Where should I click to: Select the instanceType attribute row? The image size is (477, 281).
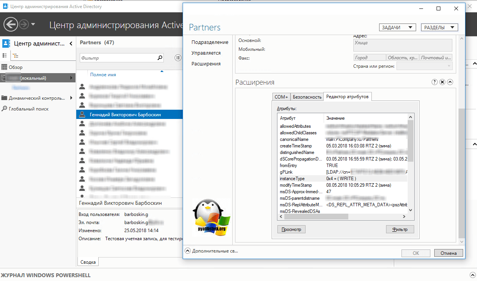click(292, 179)
